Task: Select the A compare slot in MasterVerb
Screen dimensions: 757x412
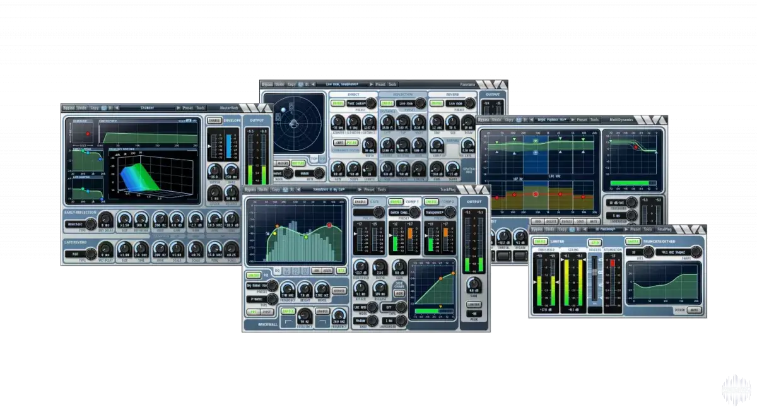Action: click(104, 108)
